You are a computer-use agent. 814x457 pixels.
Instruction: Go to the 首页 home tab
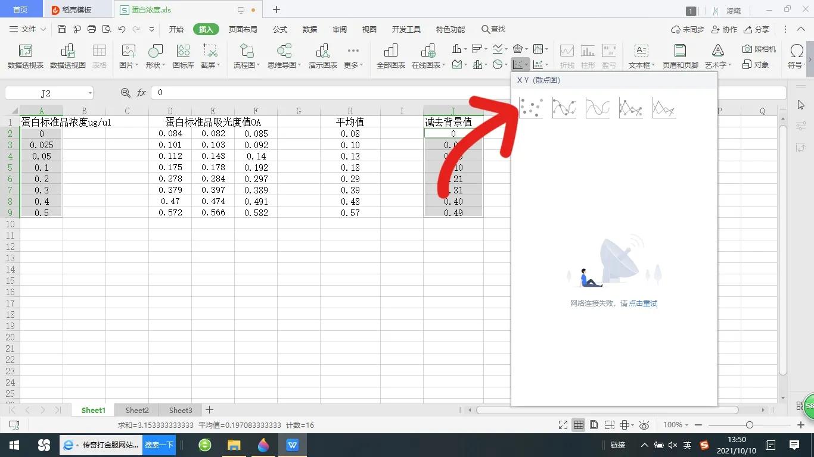[20, 10]
